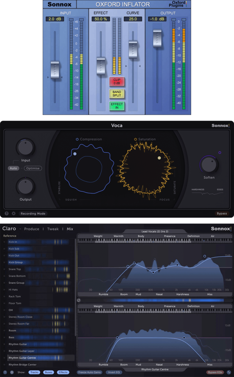Select the Rhythm Bridge Center track row
This screenshot has height=377, width=234.
point(39,364)
